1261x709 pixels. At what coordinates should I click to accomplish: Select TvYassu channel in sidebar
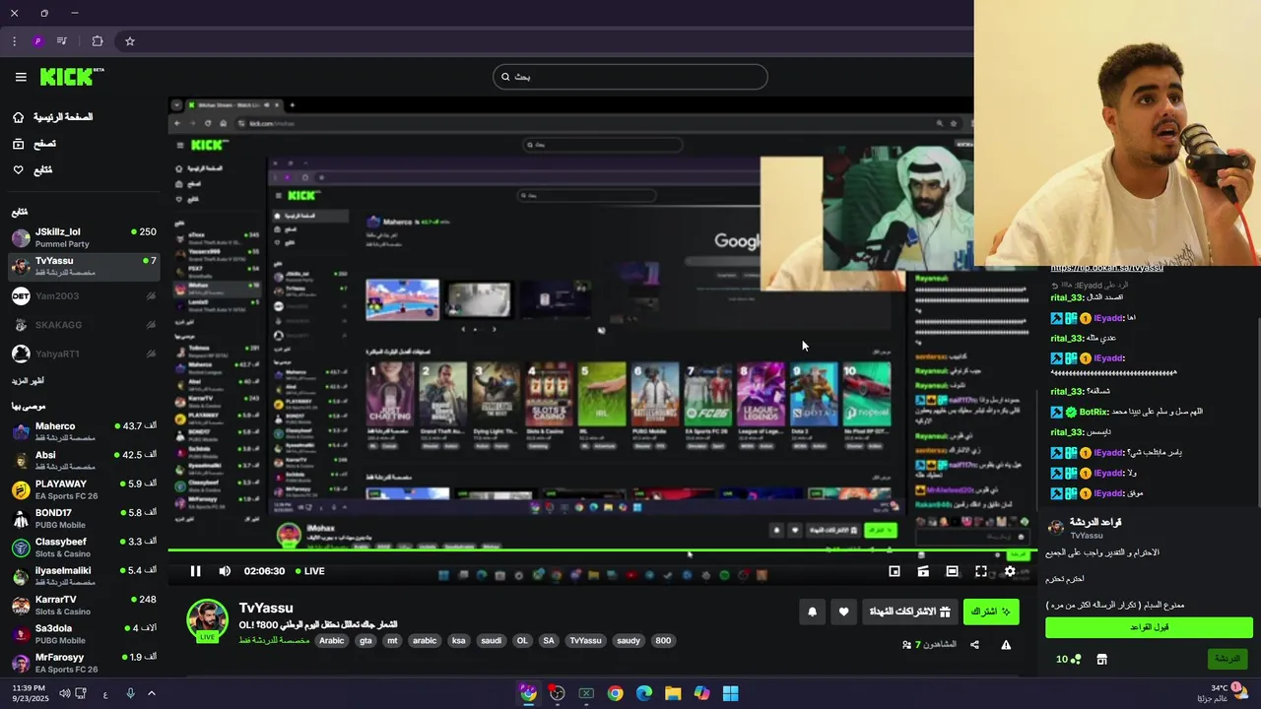[x=84, y=267]
